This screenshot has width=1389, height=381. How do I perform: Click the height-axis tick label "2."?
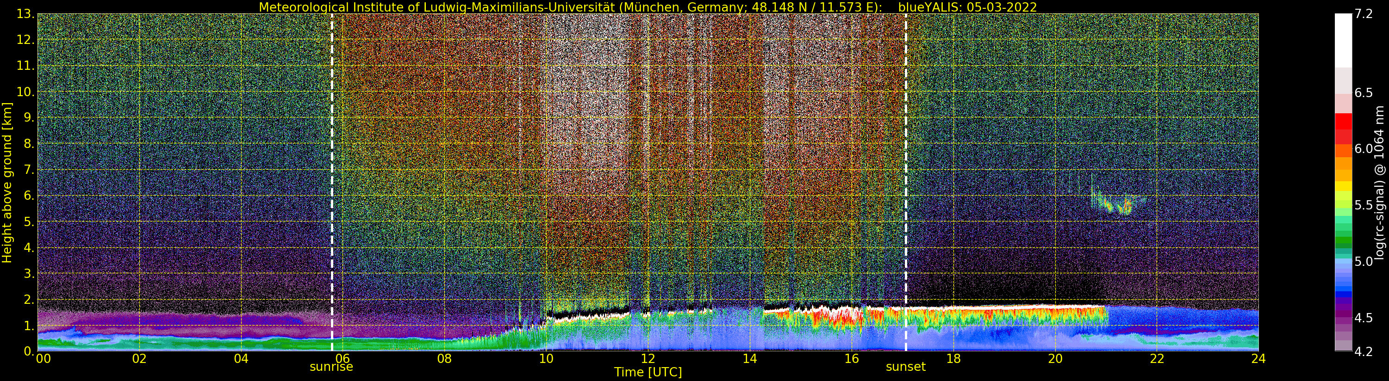click(x=29, y=300)
